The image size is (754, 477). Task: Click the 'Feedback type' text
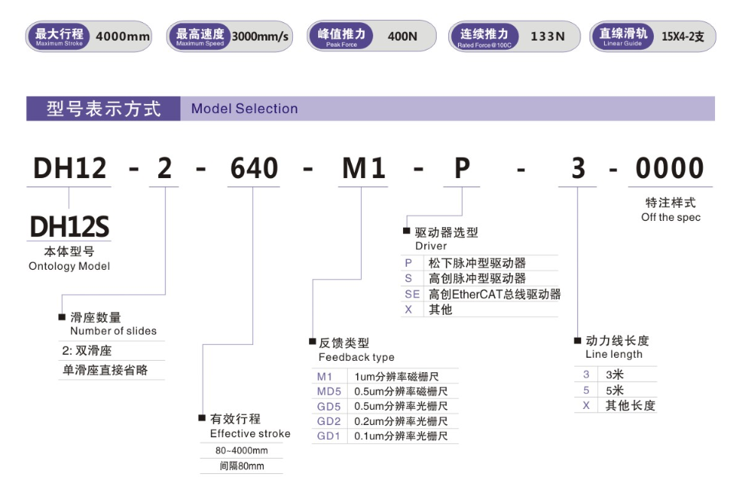click(x=356, y=357)
